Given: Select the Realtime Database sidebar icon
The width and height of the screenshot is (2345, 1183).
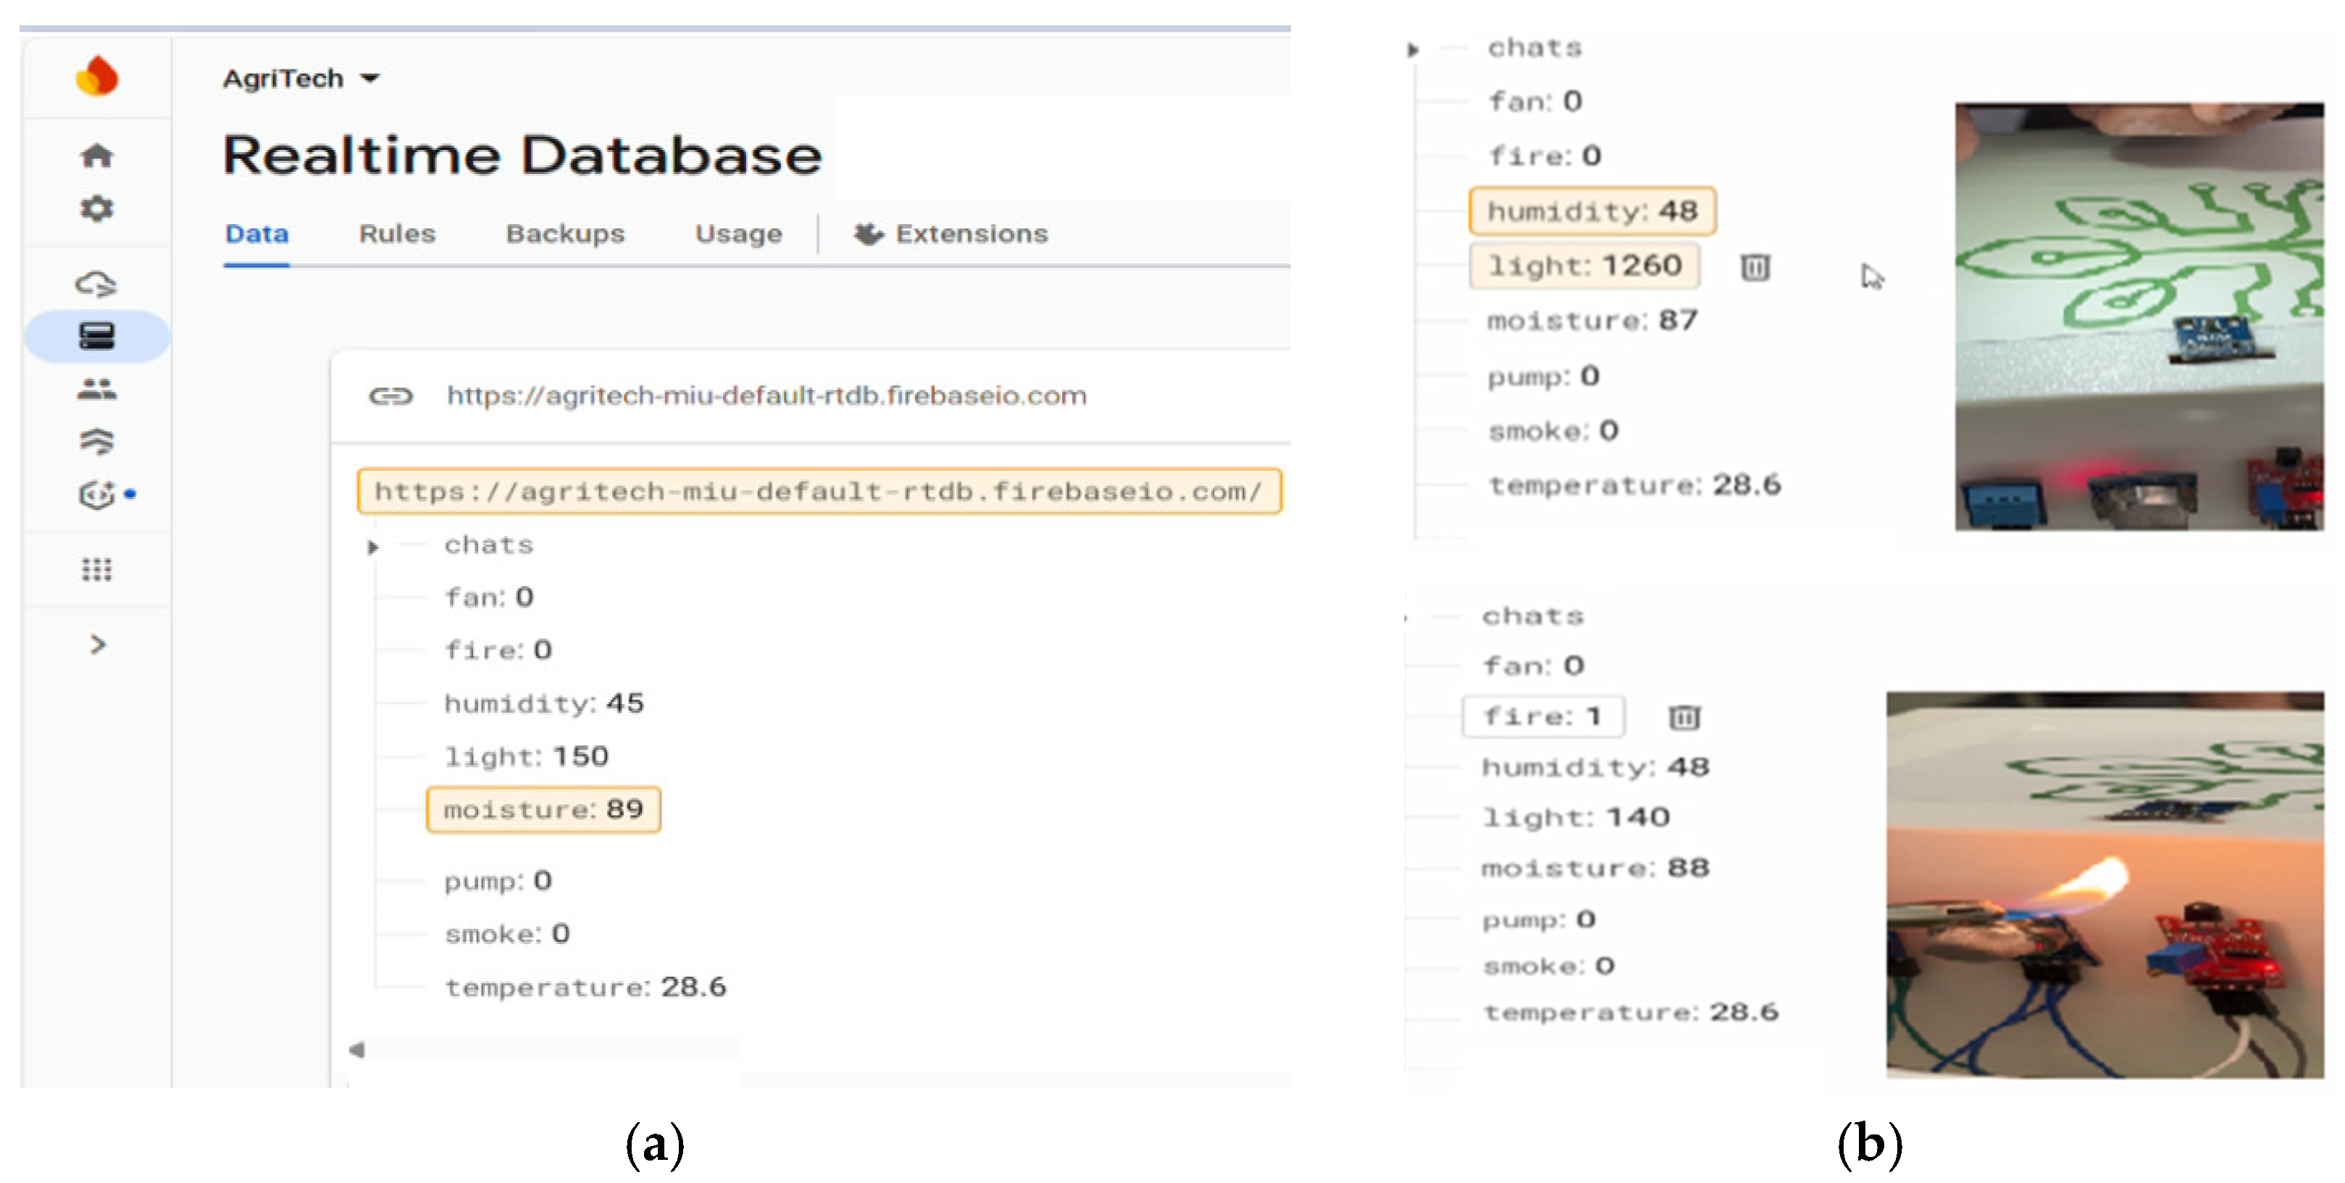Looking at the screenshot, I should (96, 337).
